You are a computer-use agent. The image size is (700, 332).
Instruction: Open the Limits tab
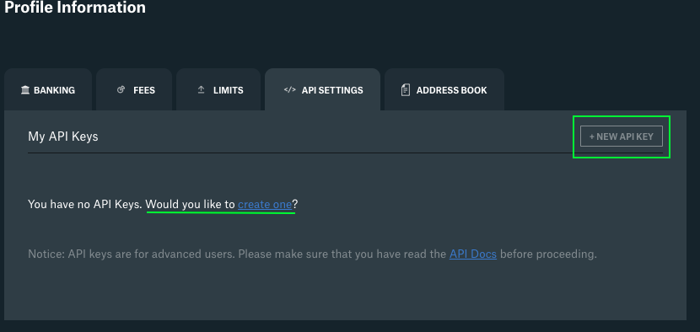[x=218, y=90]
